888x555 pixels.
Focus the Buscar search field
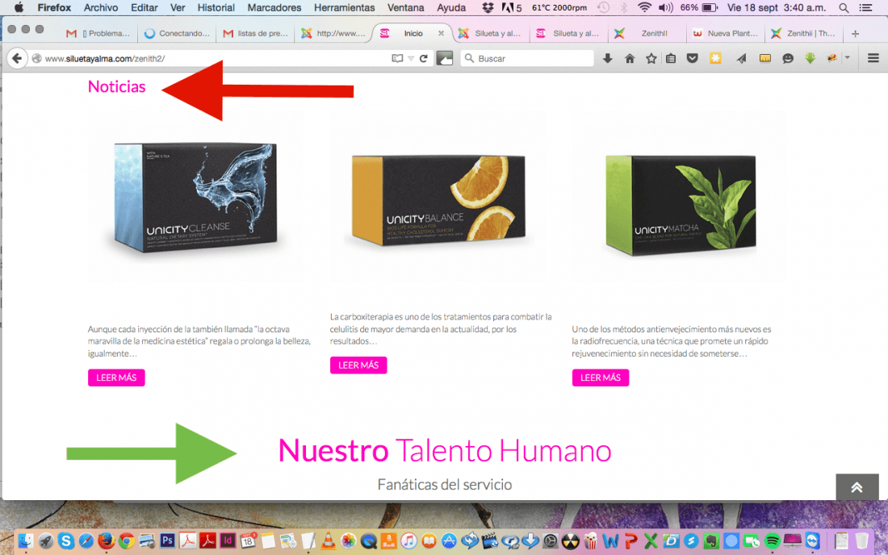click(x=527, y=58)
